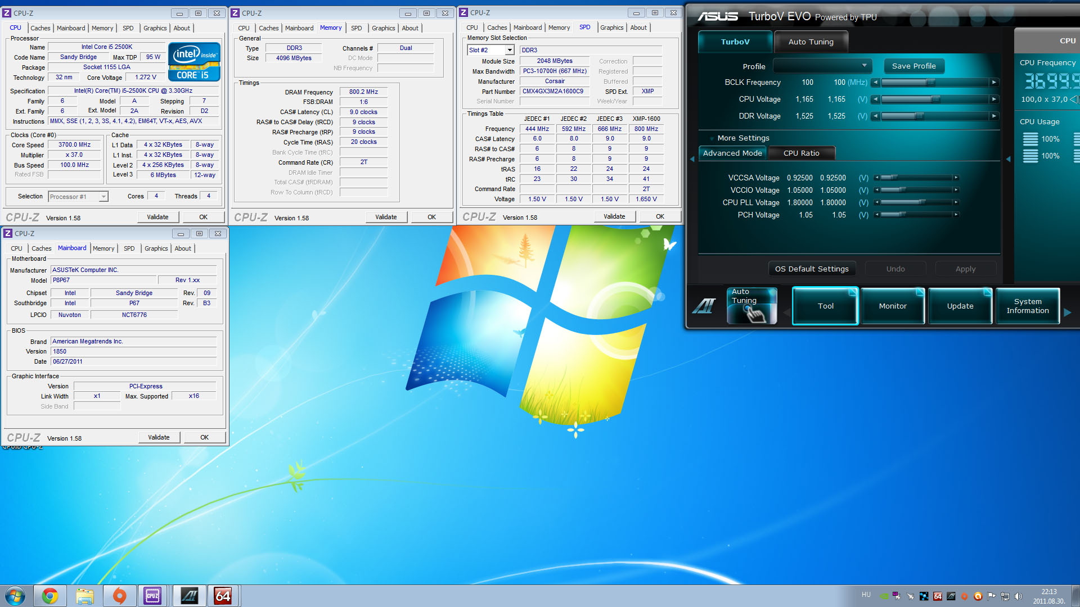Click the DDR Voltage slider handle

(919, 116)
